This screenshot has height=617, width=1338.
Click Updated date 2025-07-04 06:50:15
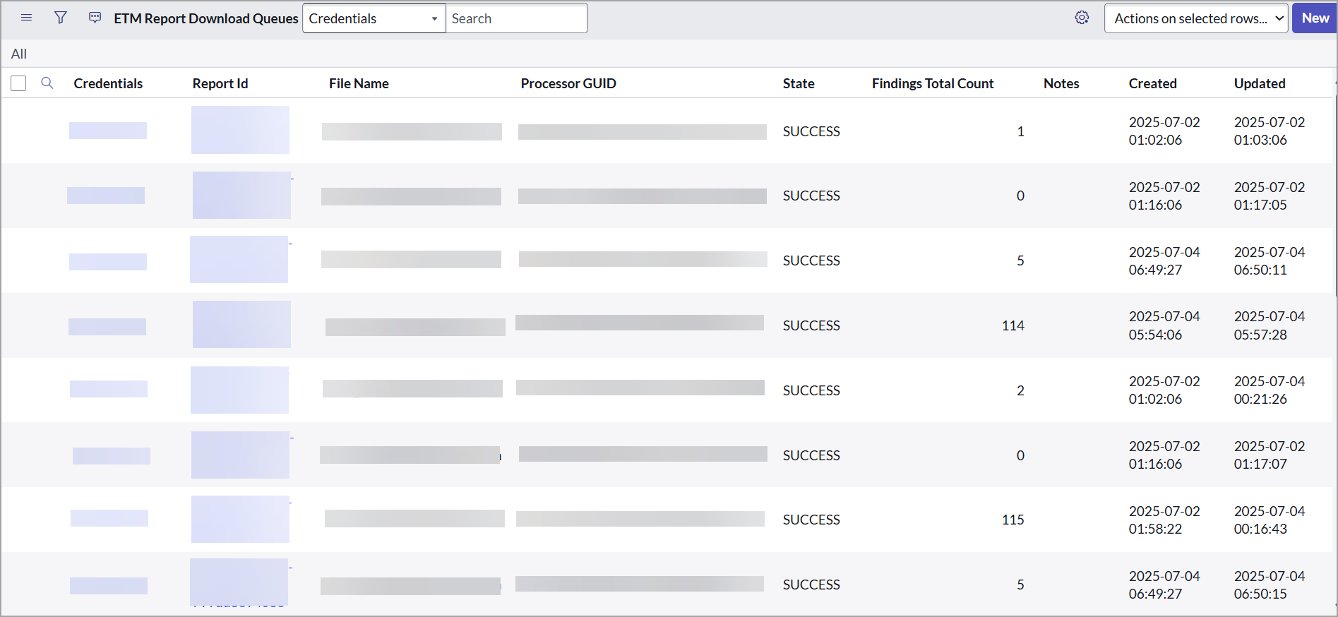pos(1270,585)
